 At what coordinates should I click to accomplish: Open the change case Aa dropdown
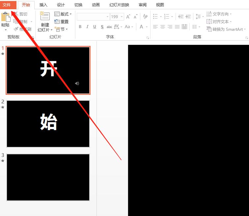(129, 27)
